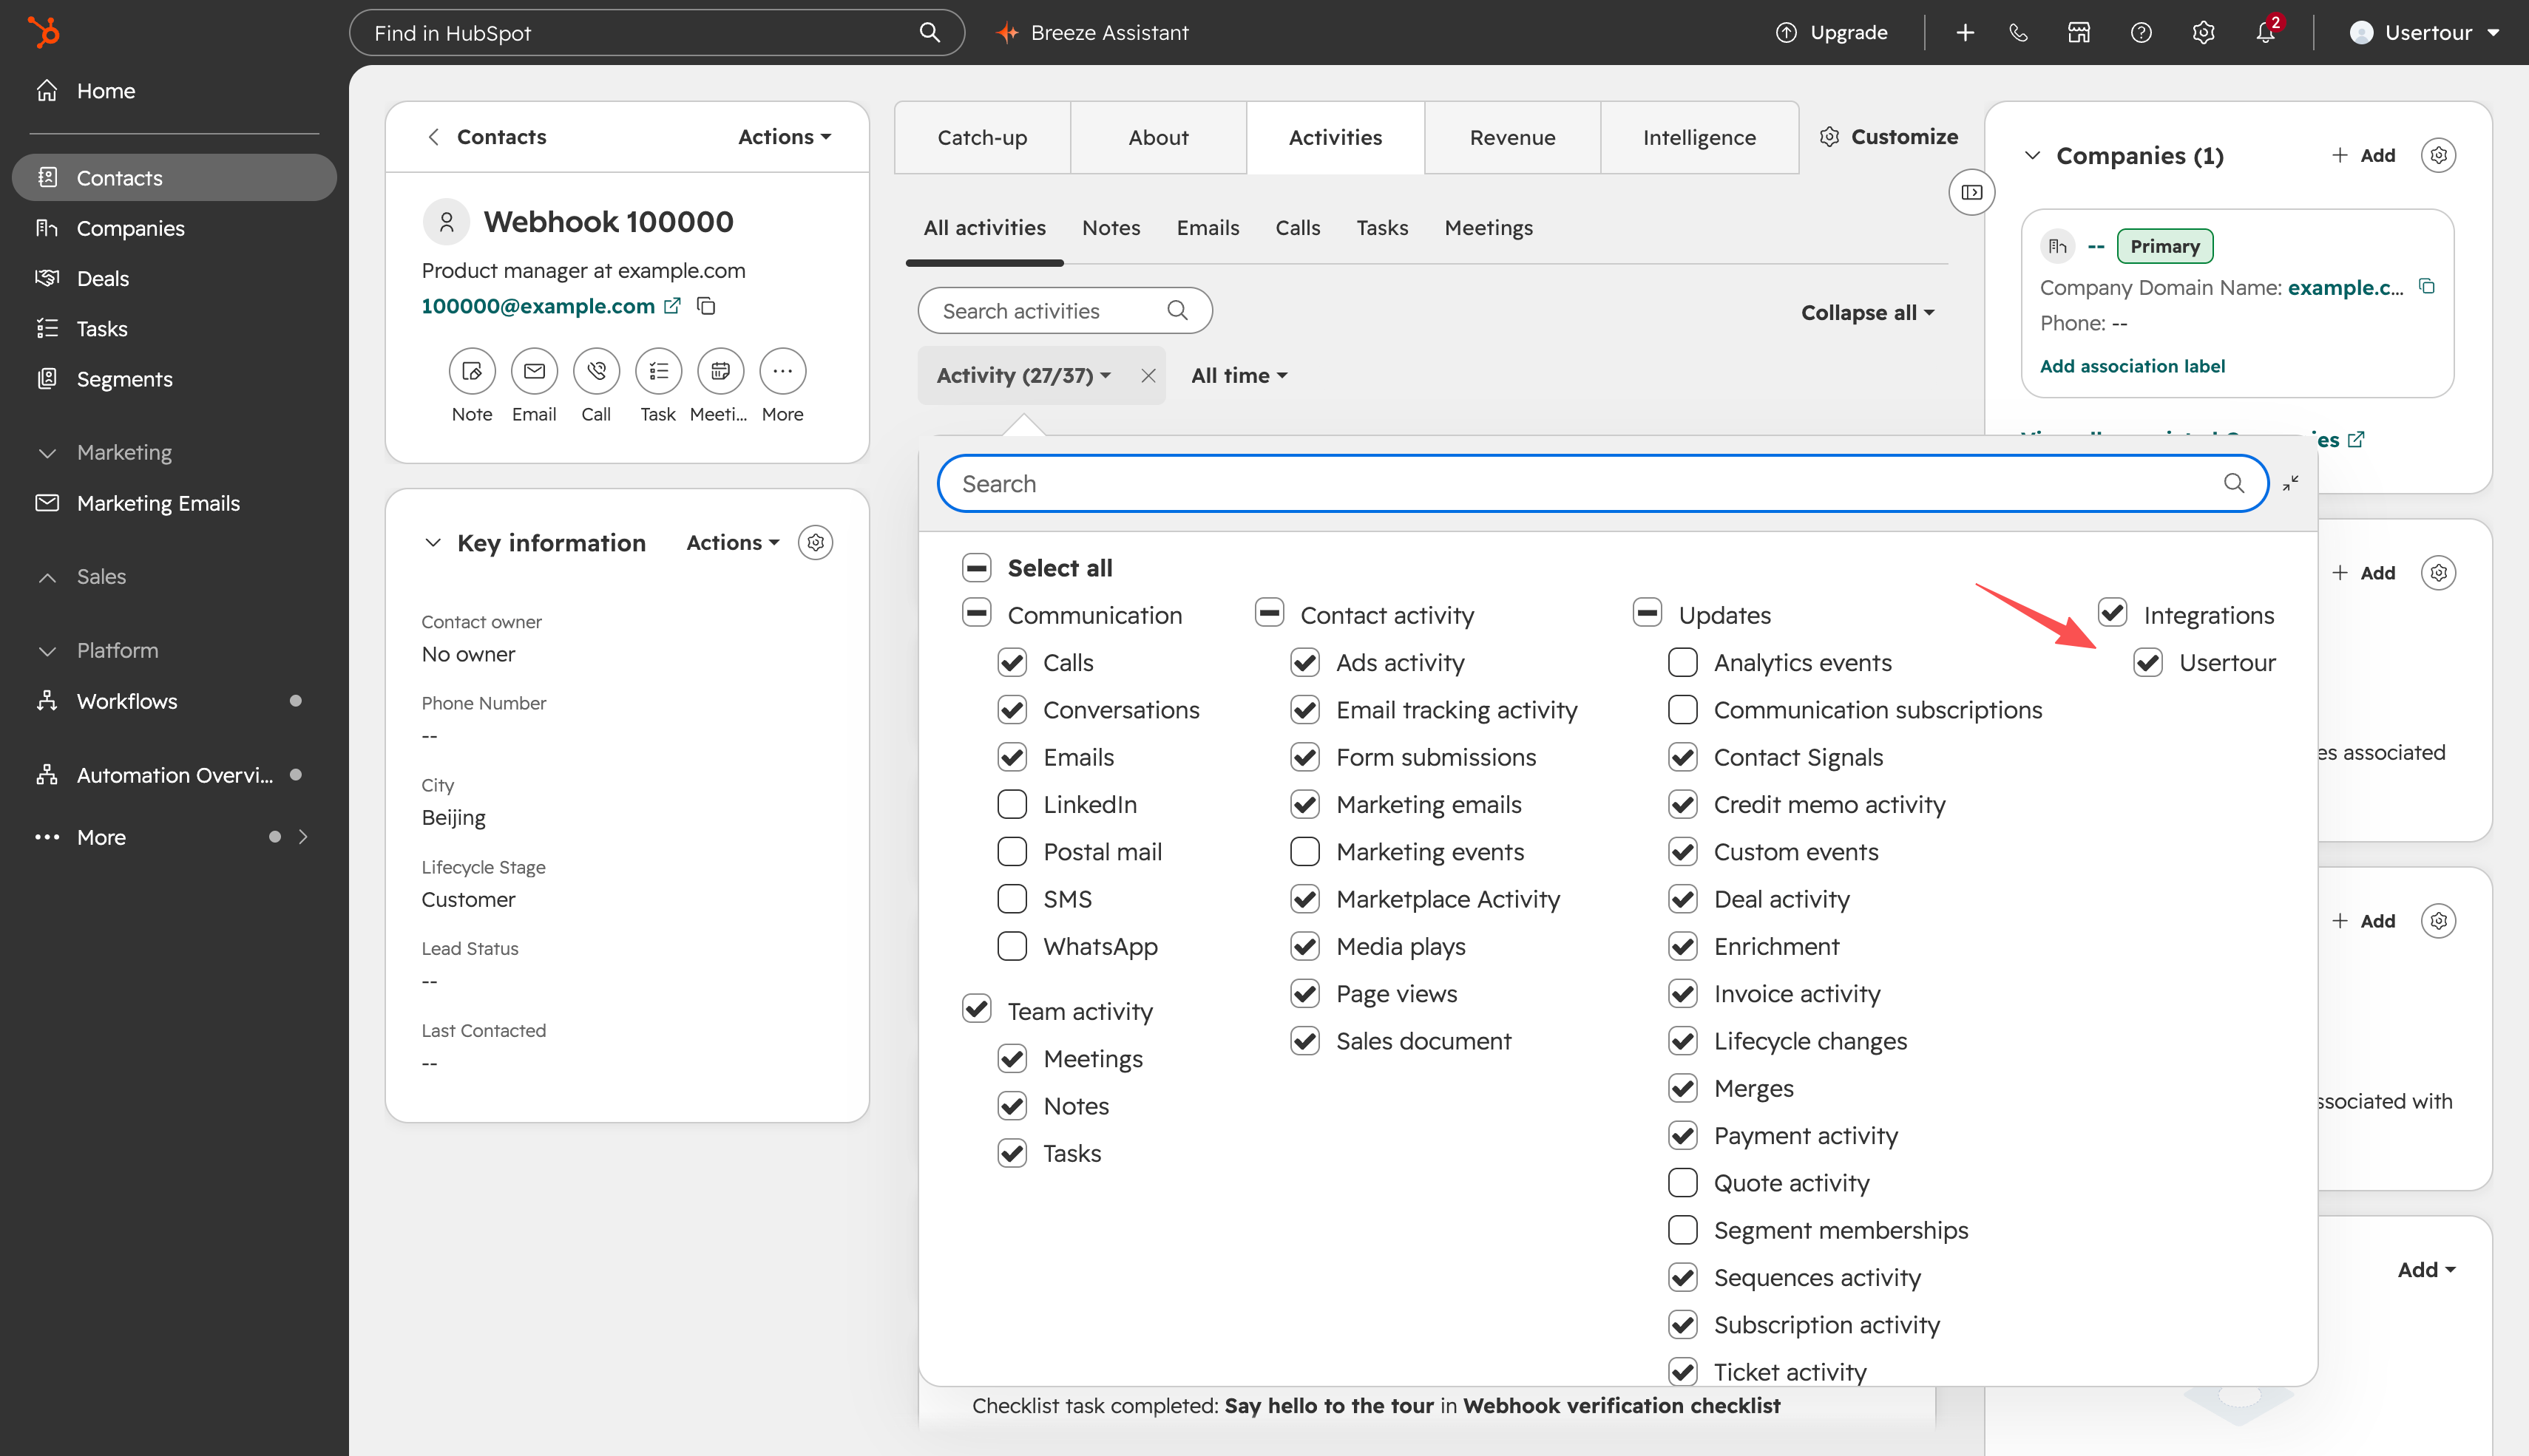Viewport: 2529px width, 1456px height.
Task: Click the Task action icon
Action: pos(658,371)
